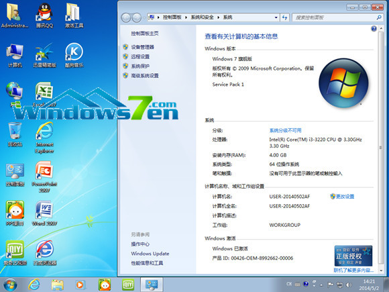Select the active Control Panel taskbar button
389x292 pixels.
point(152,285)
